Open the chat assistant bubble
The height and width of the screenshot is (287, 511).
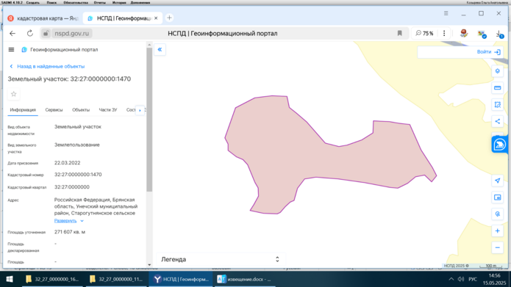pyautogui.click(x=499, y=145)
